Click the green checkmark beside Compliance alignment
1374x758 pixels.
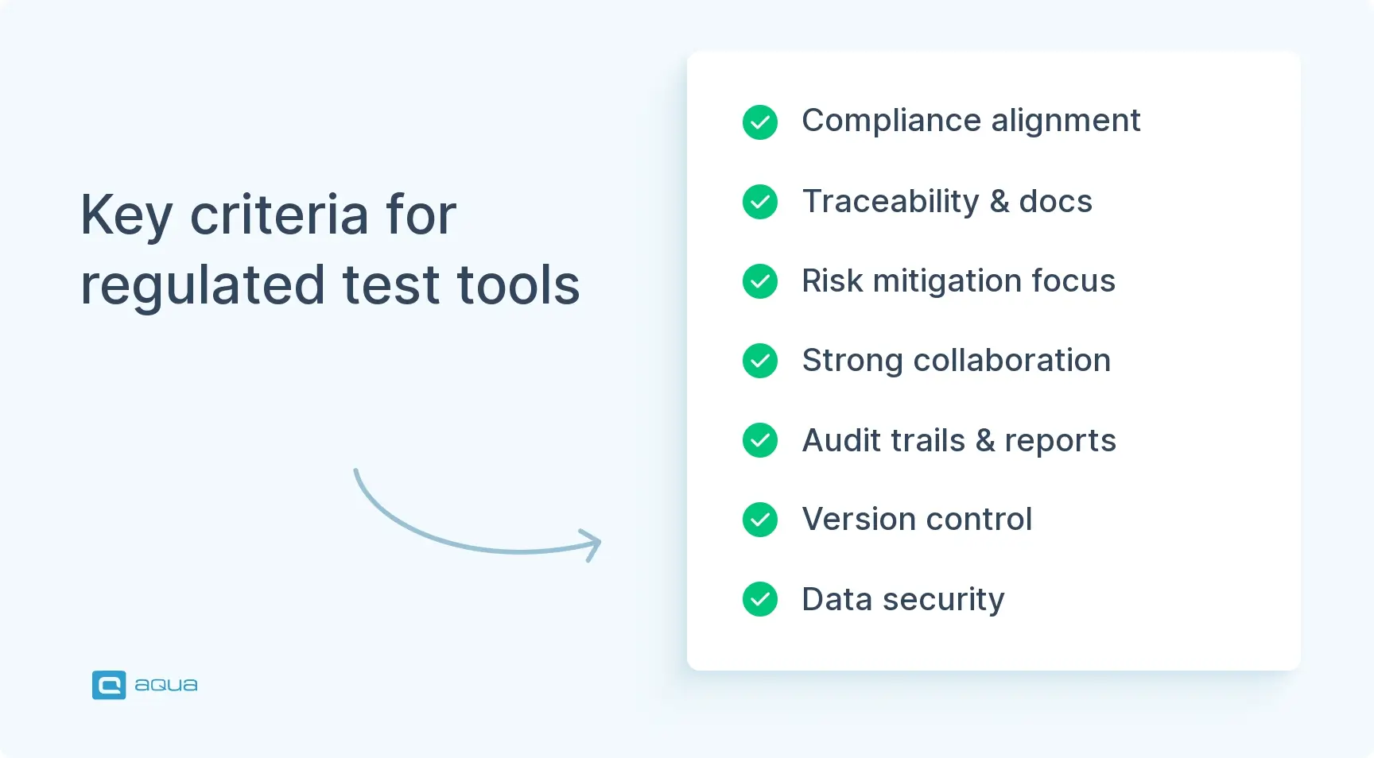[x=760, y=122]
